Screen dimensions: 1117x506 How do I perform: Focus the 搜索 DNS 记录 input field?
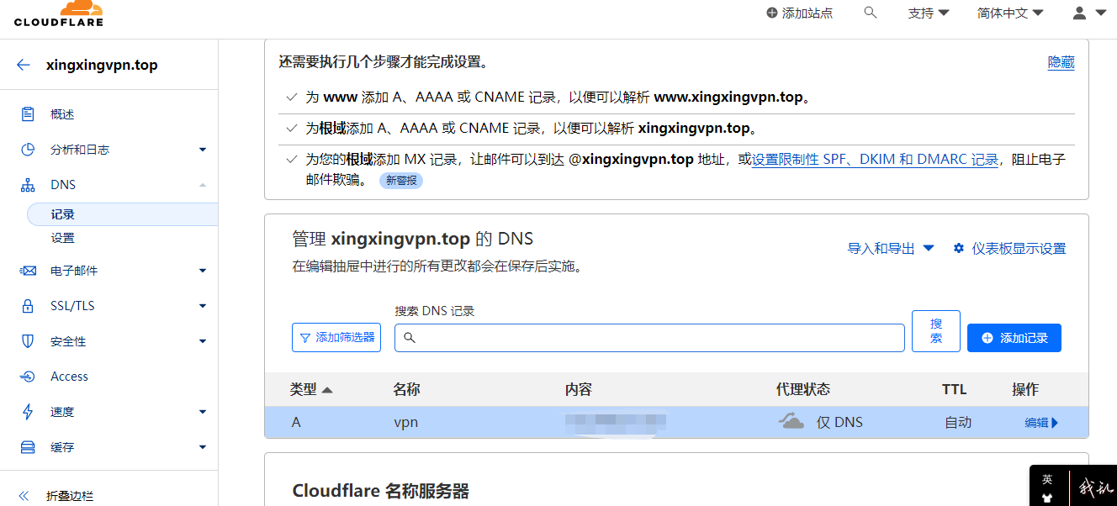click(649, 338)
